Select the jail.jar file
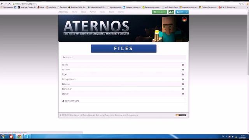 65,94
